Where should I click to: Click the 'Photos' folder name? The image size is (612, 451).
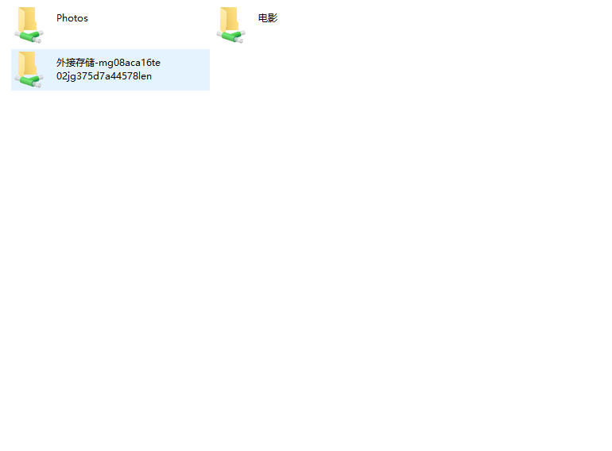[x=72, y=18]
